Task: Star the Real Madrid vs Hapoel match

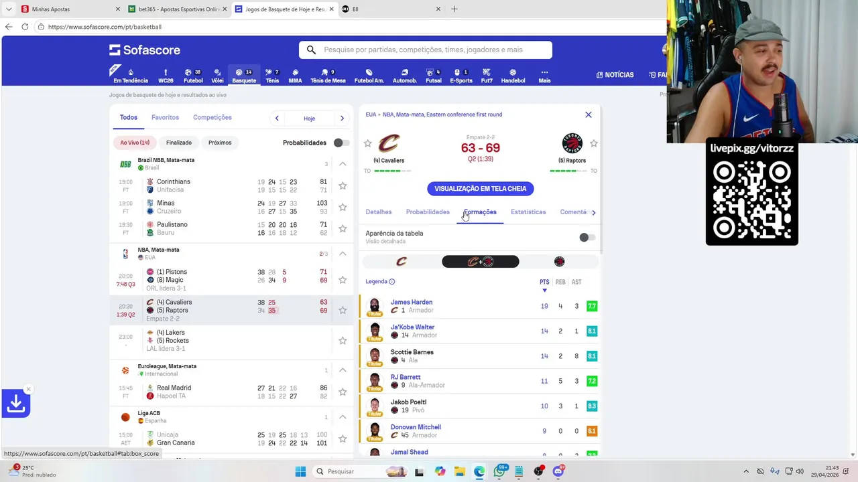Action: coord(343,392)
